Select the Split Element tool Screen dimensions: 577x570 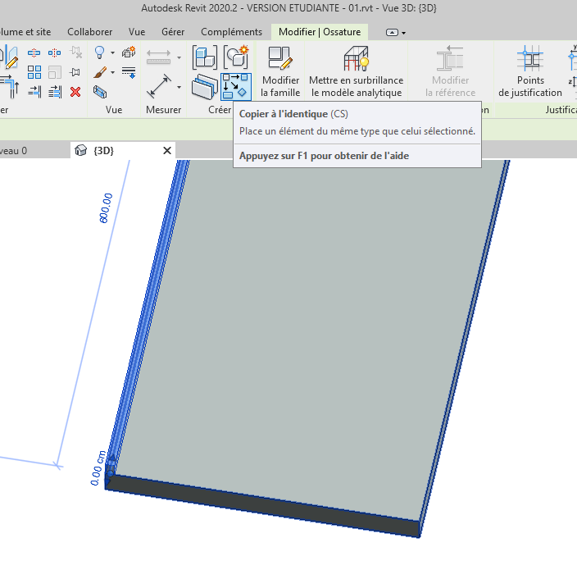pos(34,52)
